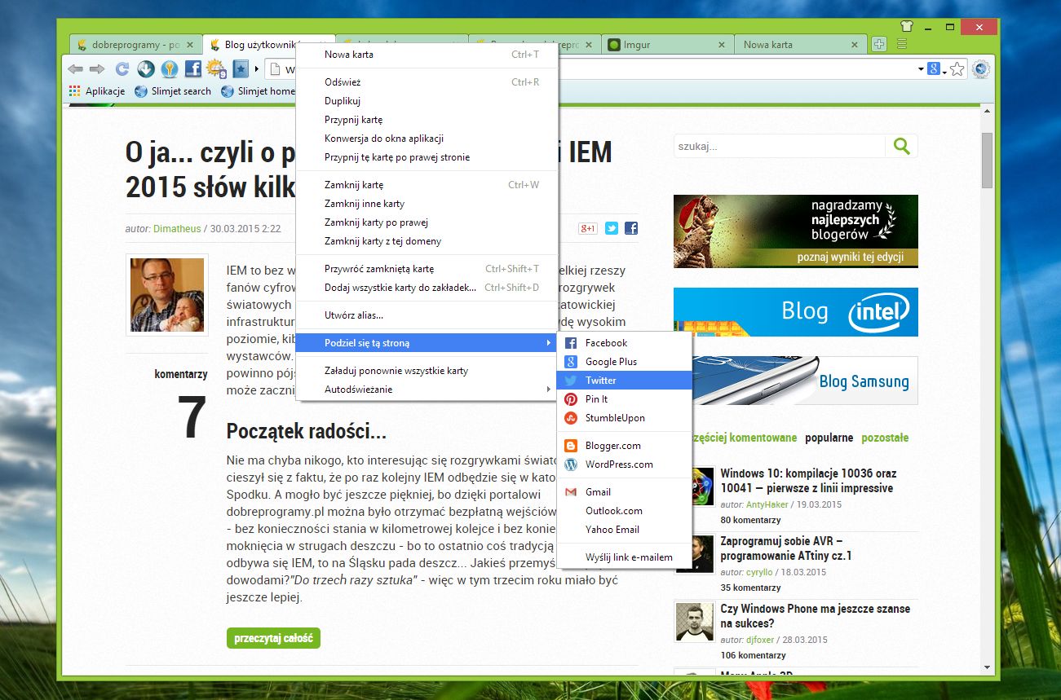Share to WordPress.com
Screen dimensions: 1061x700
(x=624, y=464)
